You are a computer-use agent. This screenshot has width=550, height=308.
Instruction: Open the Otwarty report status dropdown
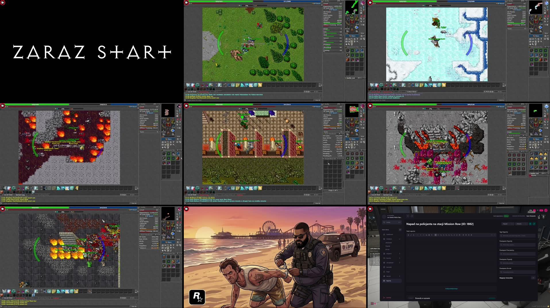click(521, 224)
